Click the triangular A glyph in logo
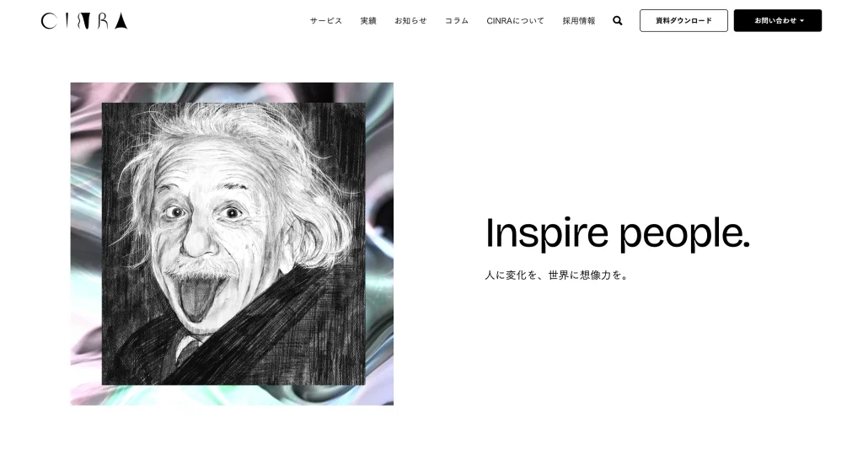Viewport: 863px width, 470px height. point(121,21)
